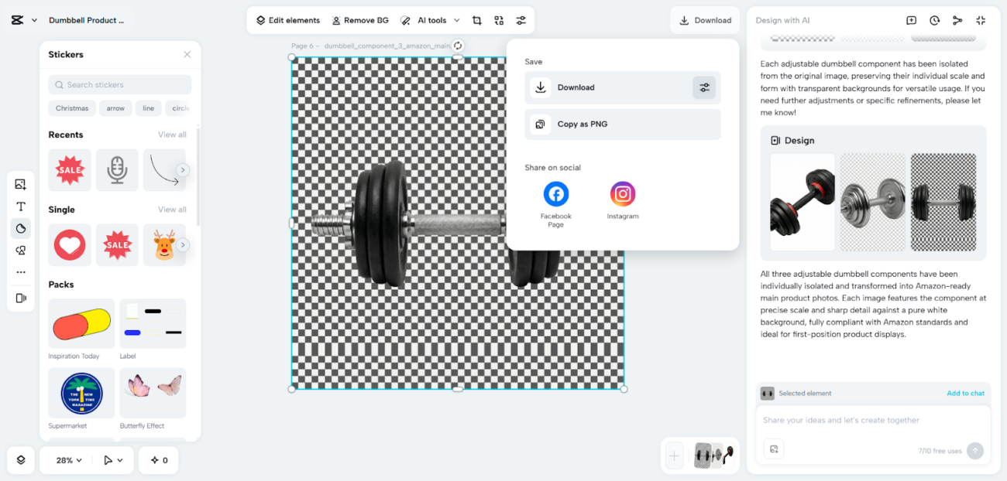Select the Christmas sticker tag
1007x481 pixels.
coord(72,108)
